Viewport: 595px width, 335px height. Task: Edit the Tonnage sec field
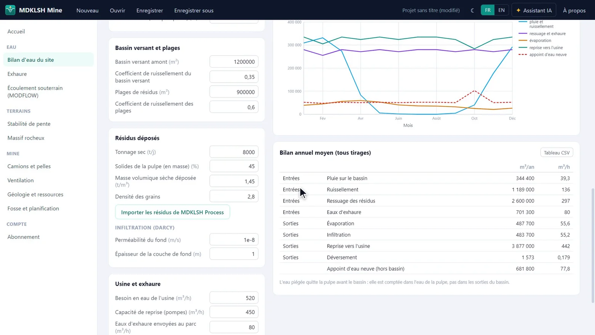click(x=234, y=152)
